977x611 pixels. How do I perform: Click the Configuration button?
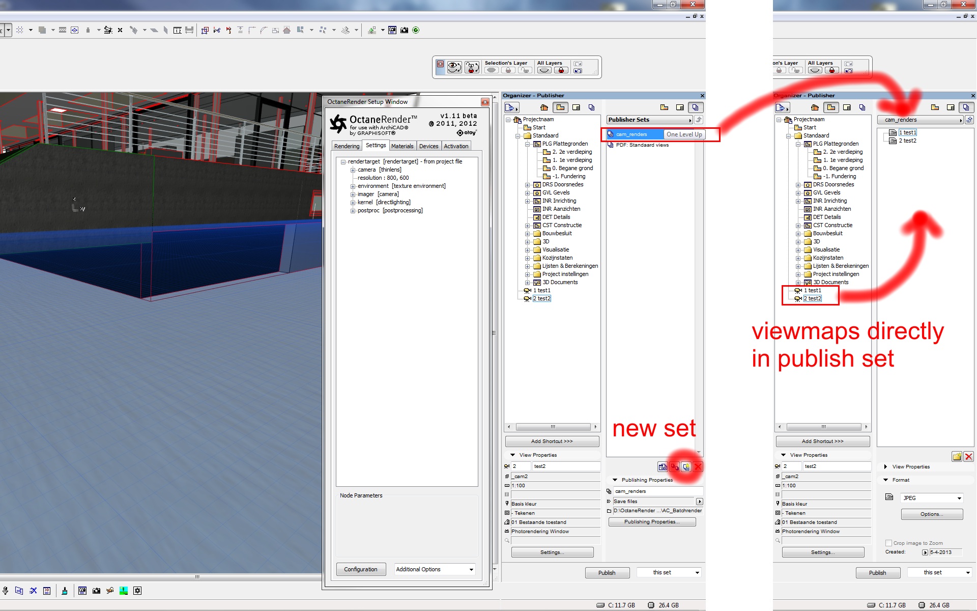(360, 569)
